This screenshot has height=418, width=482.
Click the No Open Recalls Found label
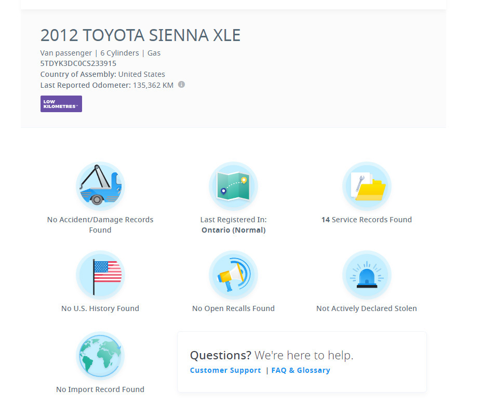[x=233, y=308]
